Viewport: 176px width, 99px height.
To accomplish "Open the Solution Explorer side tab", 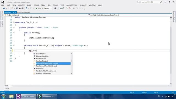I will (174, 17).
